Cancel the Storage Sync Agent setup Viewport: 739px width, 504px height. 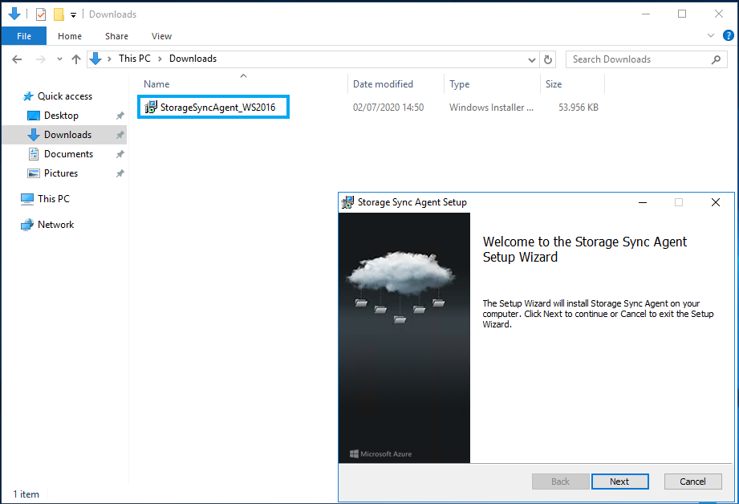pyautogui.click(x=692, y=482)
